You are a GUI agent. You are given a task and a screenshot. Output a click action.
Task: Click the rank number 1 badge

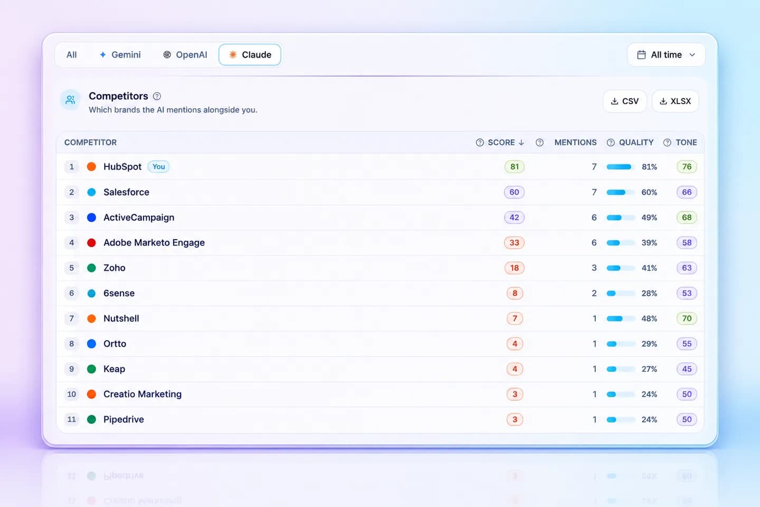(x=72, y=167)
